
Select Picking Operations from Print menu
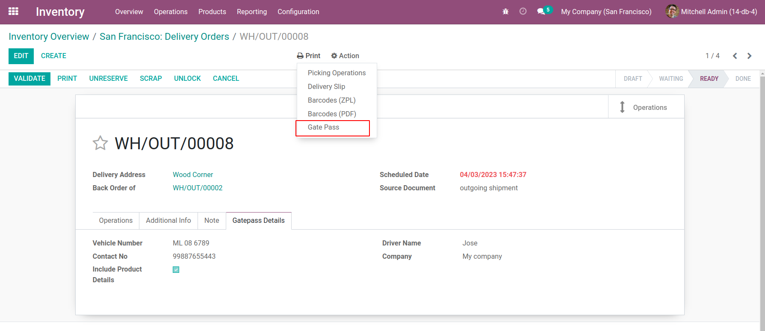pos(337,73)
